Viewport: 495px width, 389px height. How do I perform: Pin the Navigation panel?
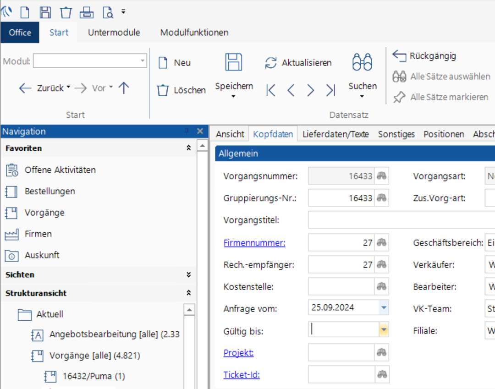click(187, 131)
